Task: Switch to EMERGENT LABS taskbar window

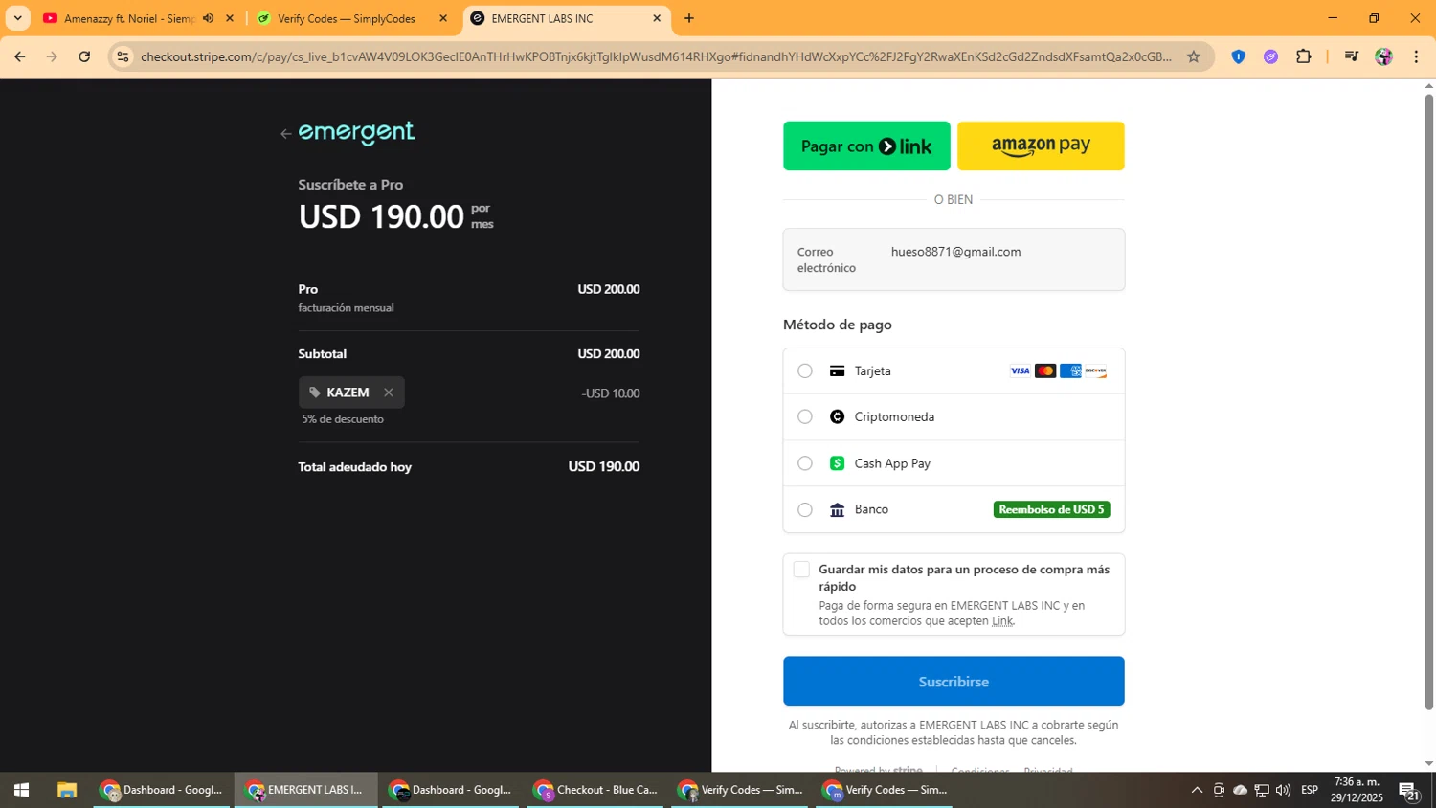Action: coord(305,790)
